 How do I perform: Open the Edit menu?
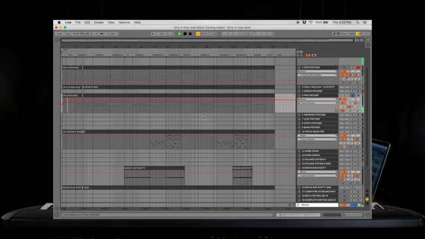coord(87,23)
